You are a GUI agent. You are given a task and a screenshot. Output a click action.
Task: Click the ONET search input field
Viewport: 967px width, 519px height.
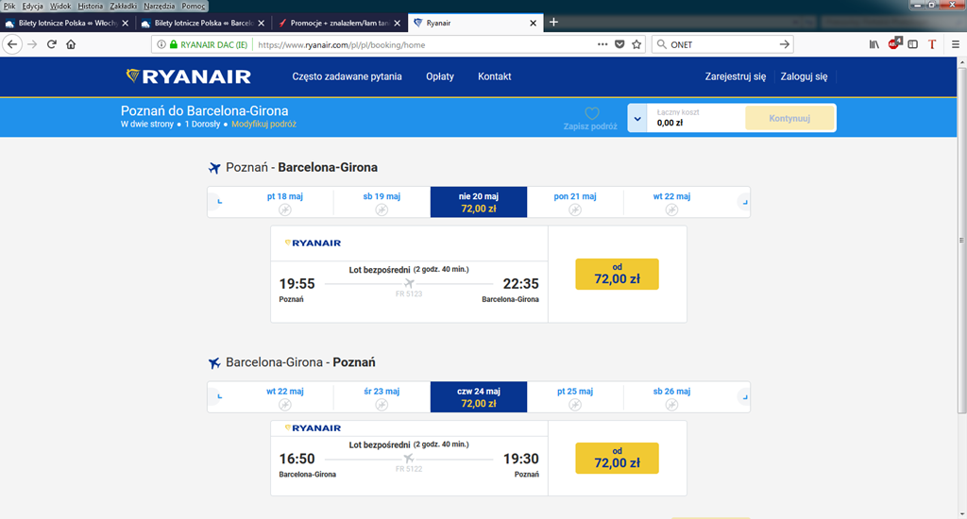[721, 44]
